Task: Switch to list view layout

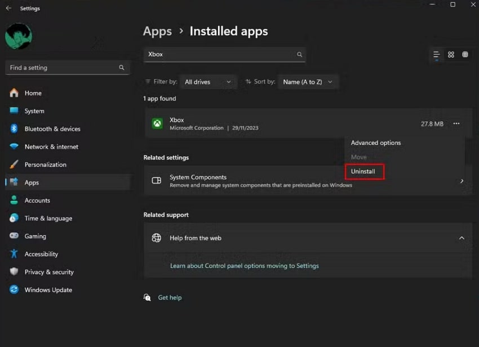Action: click(437, 55)
